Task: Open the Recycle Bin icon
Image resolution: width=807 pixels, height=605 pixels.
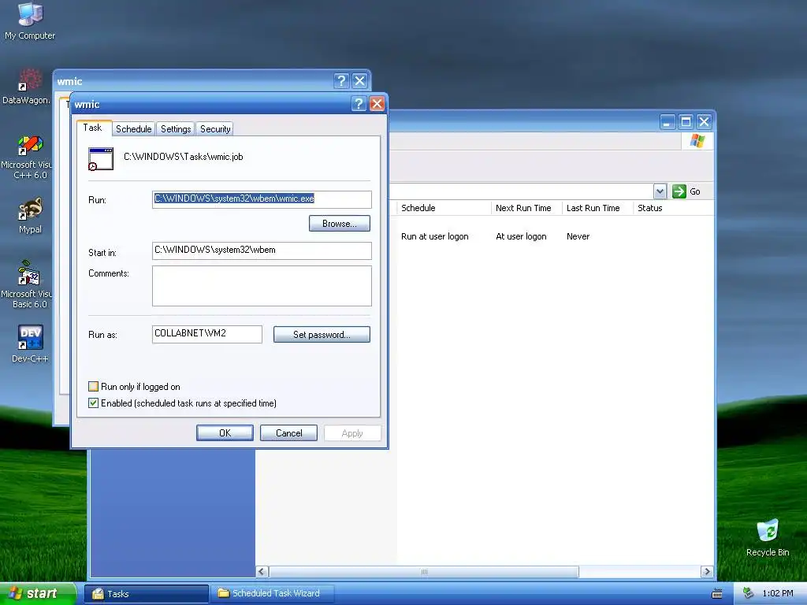Action: pos(768,537)
